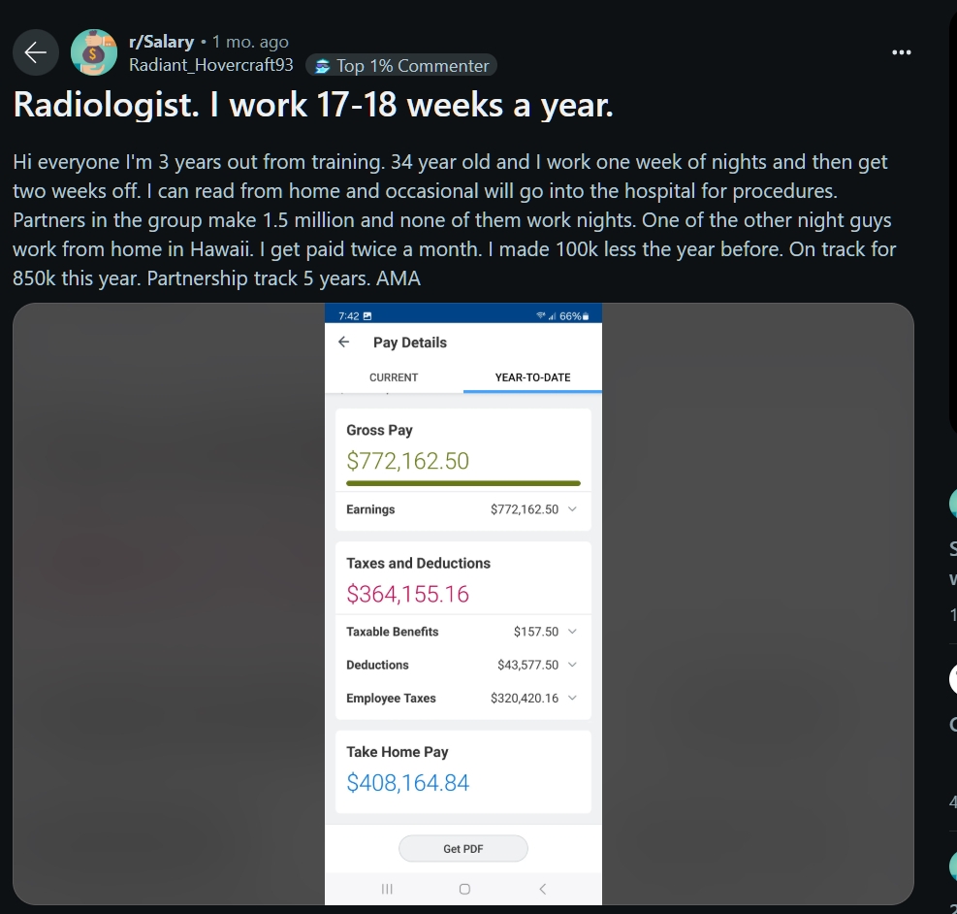This screenshot has width=957, height=914.
Task: Click the green Gross Pay progress bar
Action: (x=463, y=483)
